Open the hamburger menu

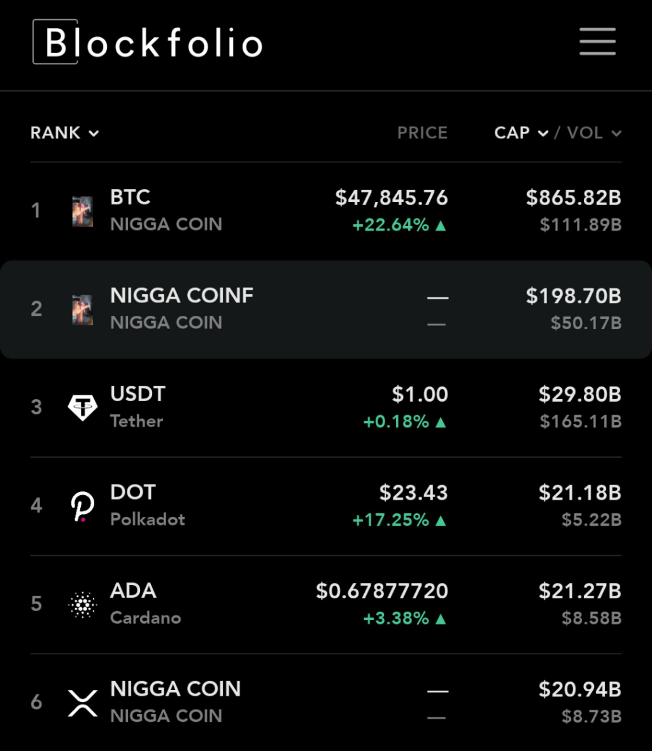click(597, 41)
